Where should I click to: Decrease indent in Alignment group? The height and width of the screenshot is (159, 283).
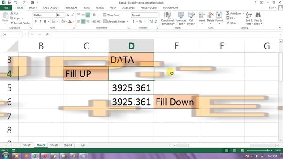[x=94, y=22]
